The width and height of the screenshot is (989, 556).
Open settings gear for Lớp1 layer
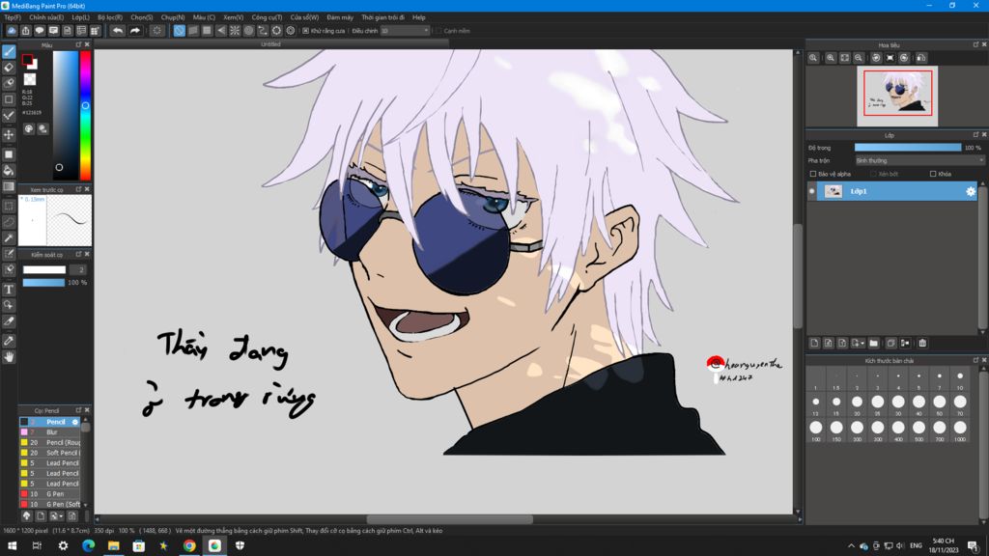[970, 191]
